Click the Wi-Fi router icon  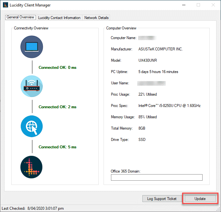tap(32, 86)
